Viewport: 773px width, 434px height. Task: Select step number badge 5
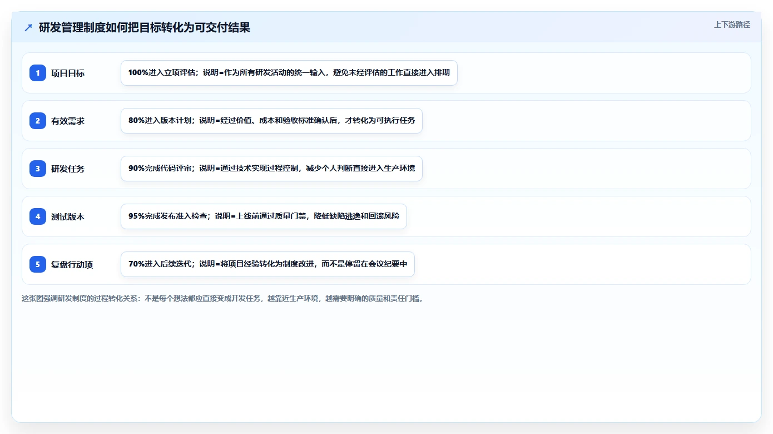38,264
